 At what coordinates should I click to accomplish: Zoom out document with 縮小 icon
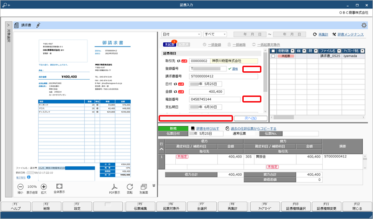click(x=20, y=186)
